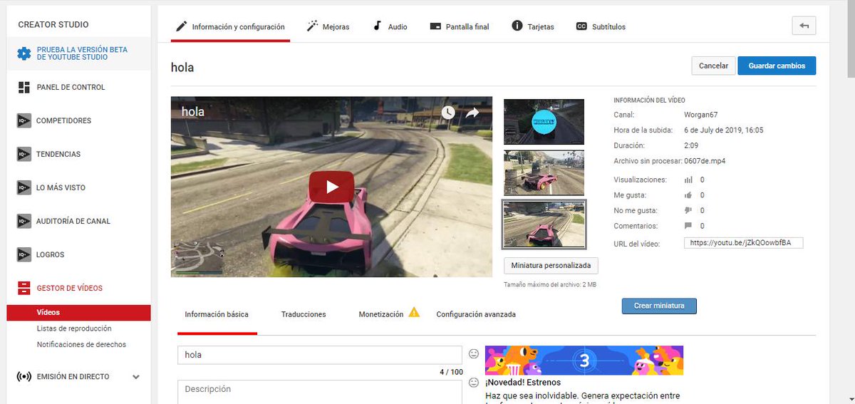Open the Tarjetas tab
Screen dimensions: 855x404
click(x=533, y=27)
